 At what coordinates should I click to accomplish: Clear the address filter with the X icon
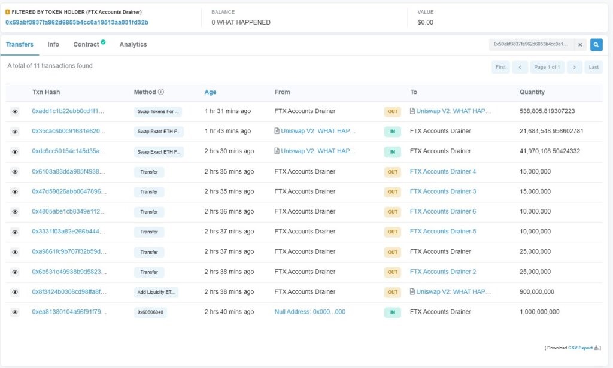(580, 44)
